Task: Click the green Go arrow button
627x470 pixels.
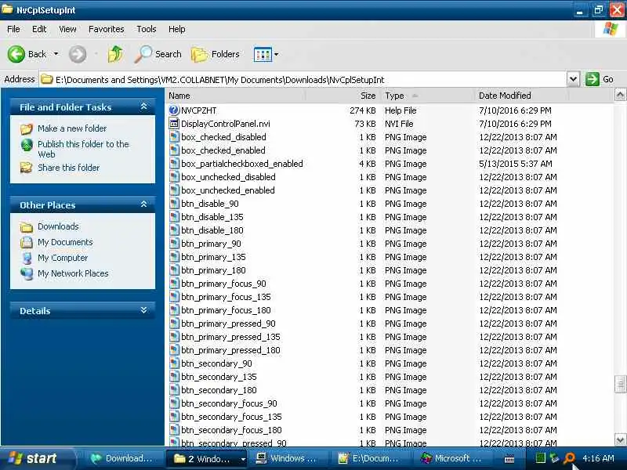Action: point(593,79)
